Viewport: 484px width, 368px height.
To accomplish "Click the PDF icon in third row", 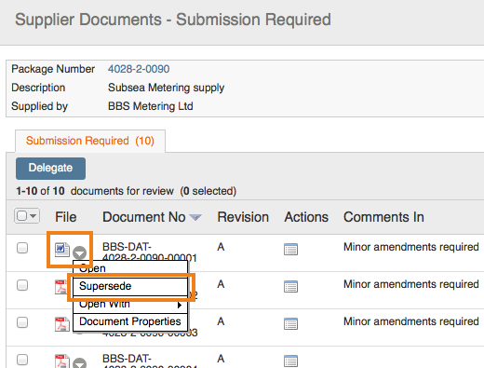I will (x=61, y=324).
